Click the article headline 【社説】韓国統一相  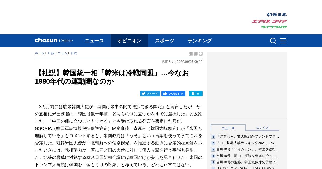point(112,77)
